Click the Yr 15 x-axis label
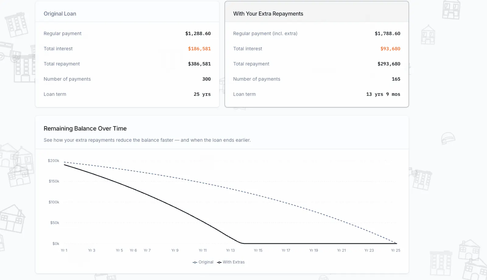The width and height of the screenshot is (487, 280). 258,250
